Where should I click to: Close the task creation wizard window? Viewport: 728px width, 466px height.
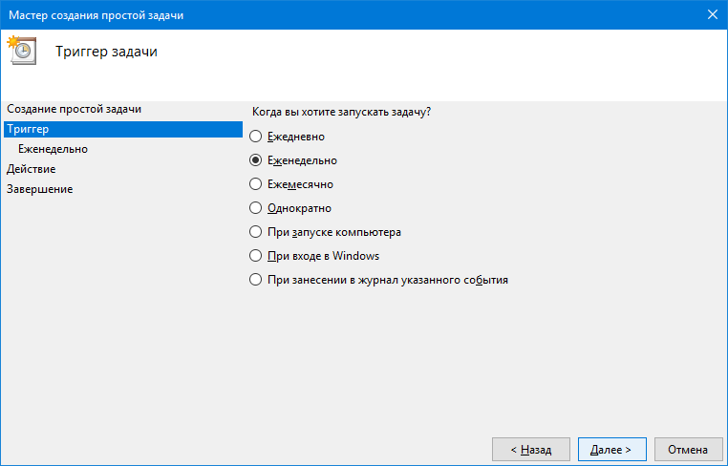(712, 14)
